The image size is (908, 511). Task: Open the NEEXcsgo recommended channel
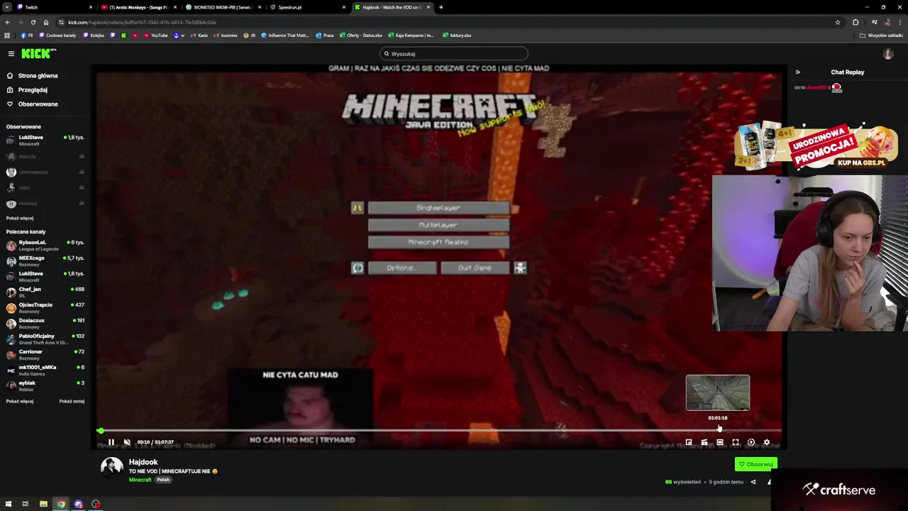(x=45, y=260)
